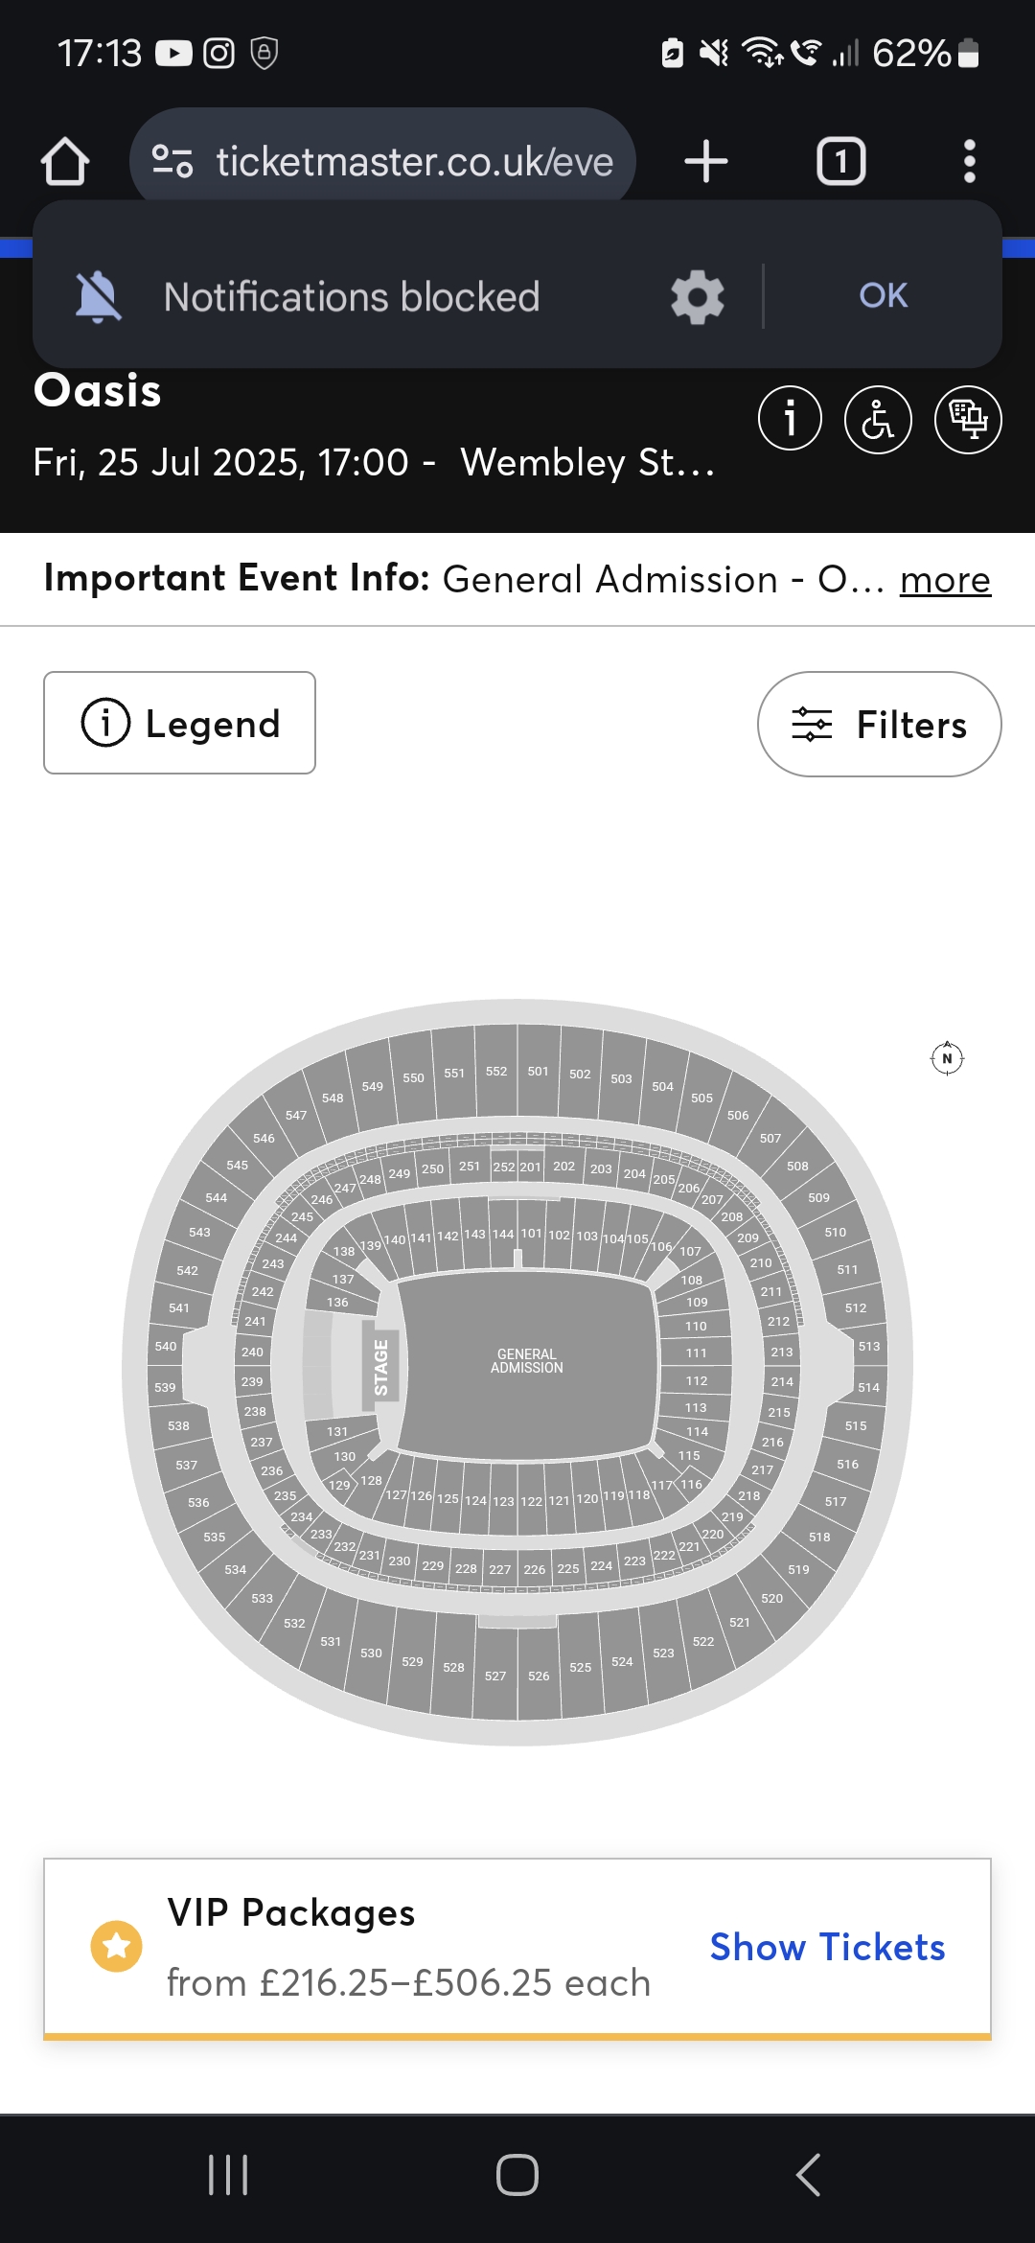Open the seat view icon beside accessibility
The image size is (1035, 2243).
(968, 419)
